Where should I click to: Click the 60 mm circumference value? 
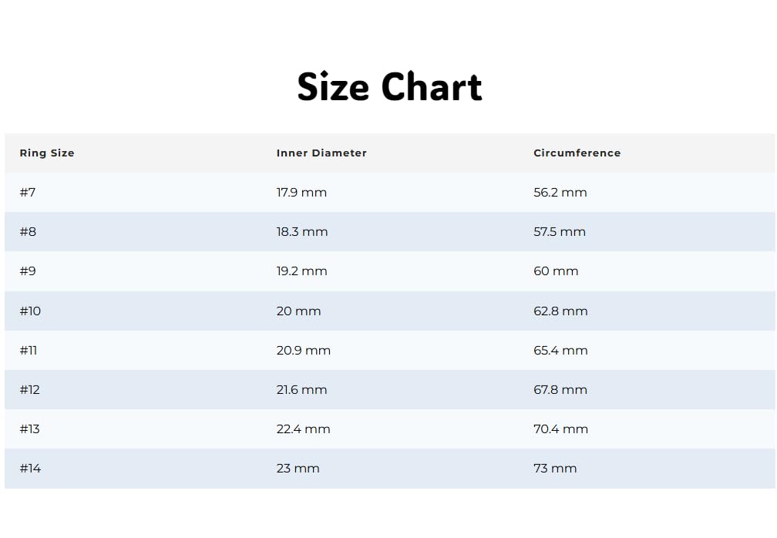(x=556, y=271)
